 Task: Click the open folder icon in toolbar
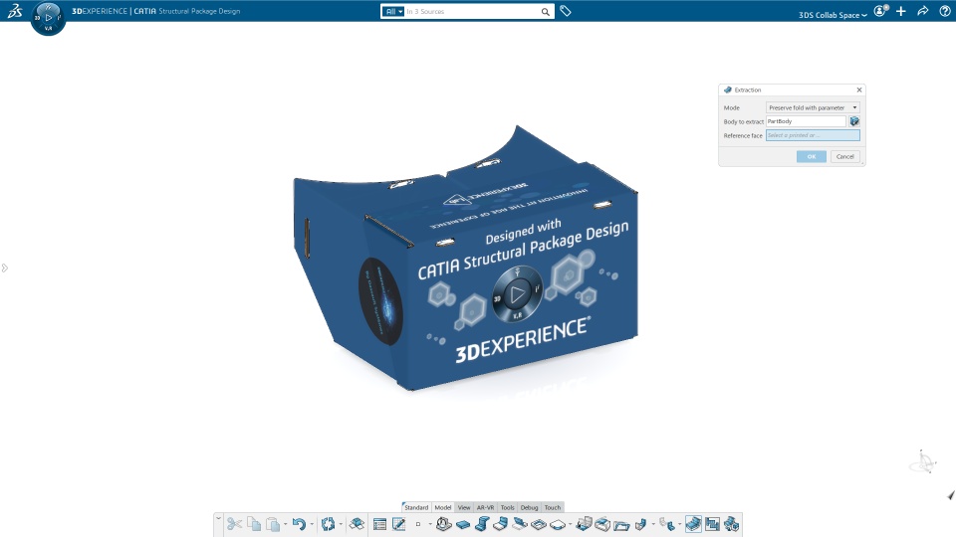coord(621,525)
